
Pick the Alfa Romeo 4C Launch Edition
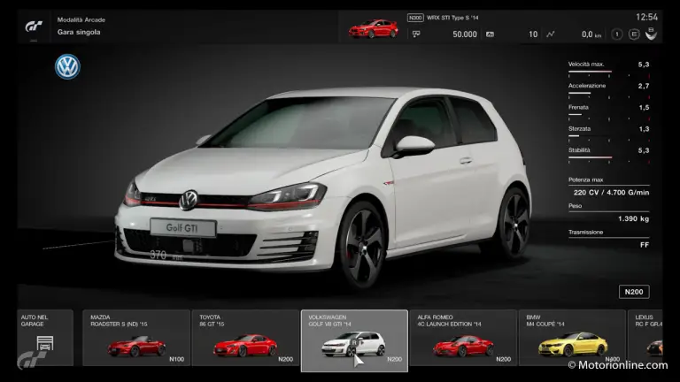[x=463, y=338]
